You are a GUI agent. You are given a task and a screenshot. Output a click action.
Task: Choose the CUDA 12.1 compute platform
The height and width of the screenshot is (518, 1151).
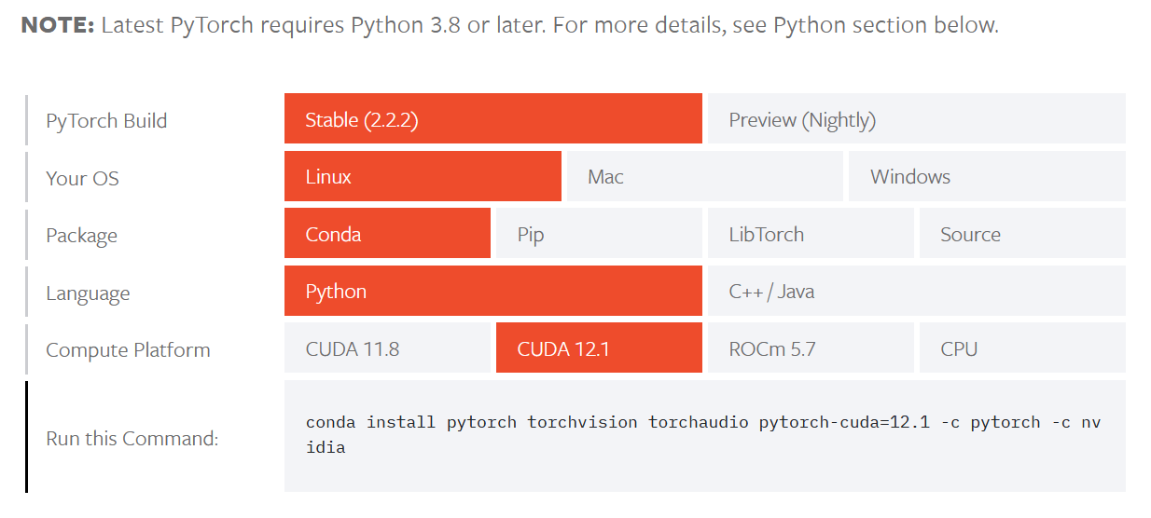[599, 349]
